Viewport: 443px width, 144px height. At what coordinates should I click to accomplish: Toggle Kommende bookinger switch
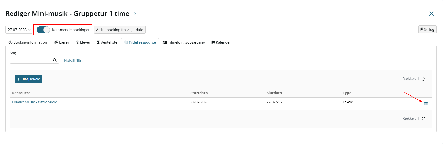click(43, 30)
